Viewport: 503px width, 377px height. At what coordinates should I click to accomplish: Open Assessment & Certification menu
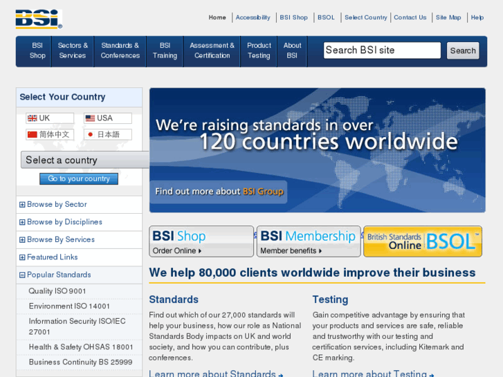coord(212,50)
